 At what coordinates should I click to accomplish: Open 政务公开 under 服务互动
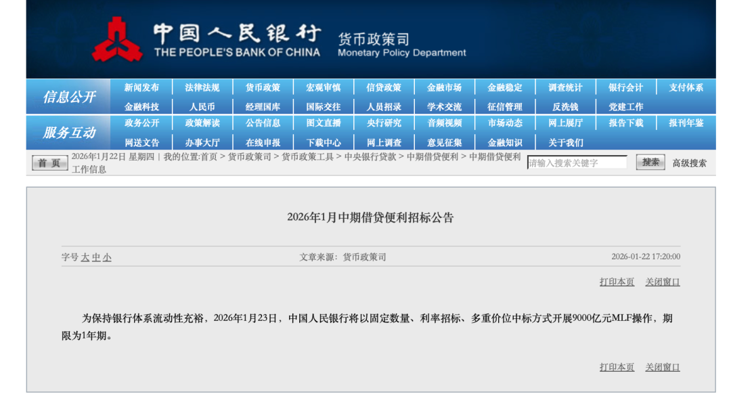[x=141, y=123]
